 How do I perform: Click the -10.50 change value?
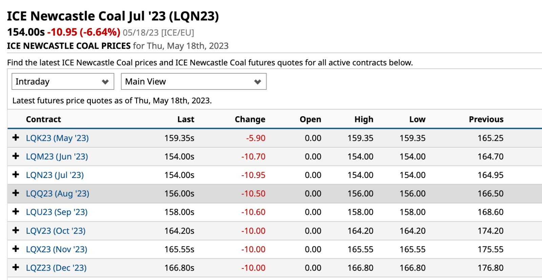[253, 194]
